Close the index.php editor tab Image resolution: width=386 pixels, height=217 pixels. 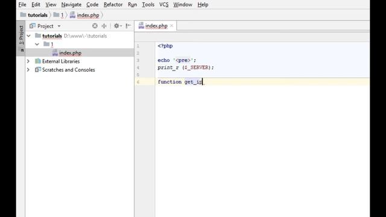click(x=171, y=25)
